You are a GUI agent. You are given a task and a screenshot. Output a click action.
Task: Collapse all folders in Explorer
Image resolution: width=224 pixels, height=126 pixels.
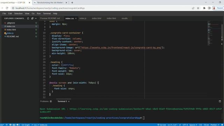click(x=32, y=19)
